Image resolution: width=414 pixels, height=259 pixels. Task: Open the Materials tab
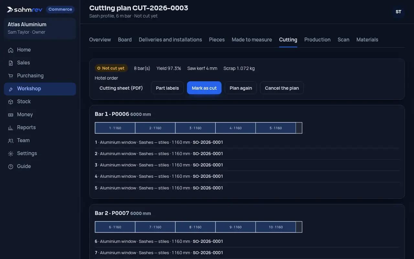coord(367,39)
